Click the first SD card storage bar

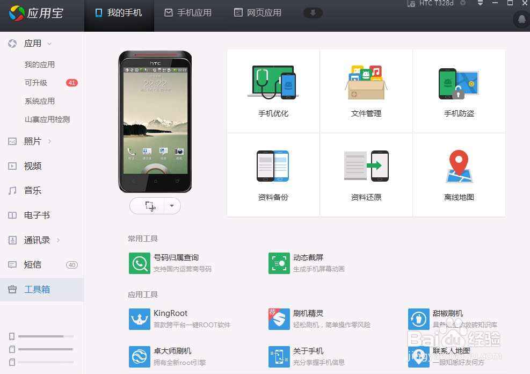pyautogui.click(x=46, y=349)
